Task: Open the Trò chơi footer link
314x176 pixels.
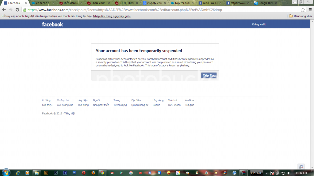Action: click(x=172, y=100)
